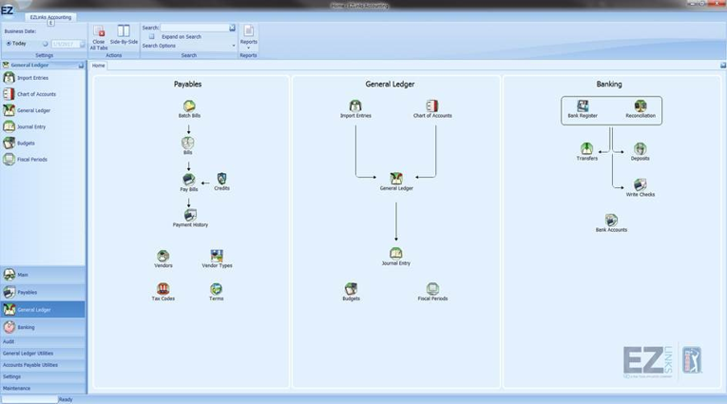Open the Vendor Types icon

click(x=217, y=259)
